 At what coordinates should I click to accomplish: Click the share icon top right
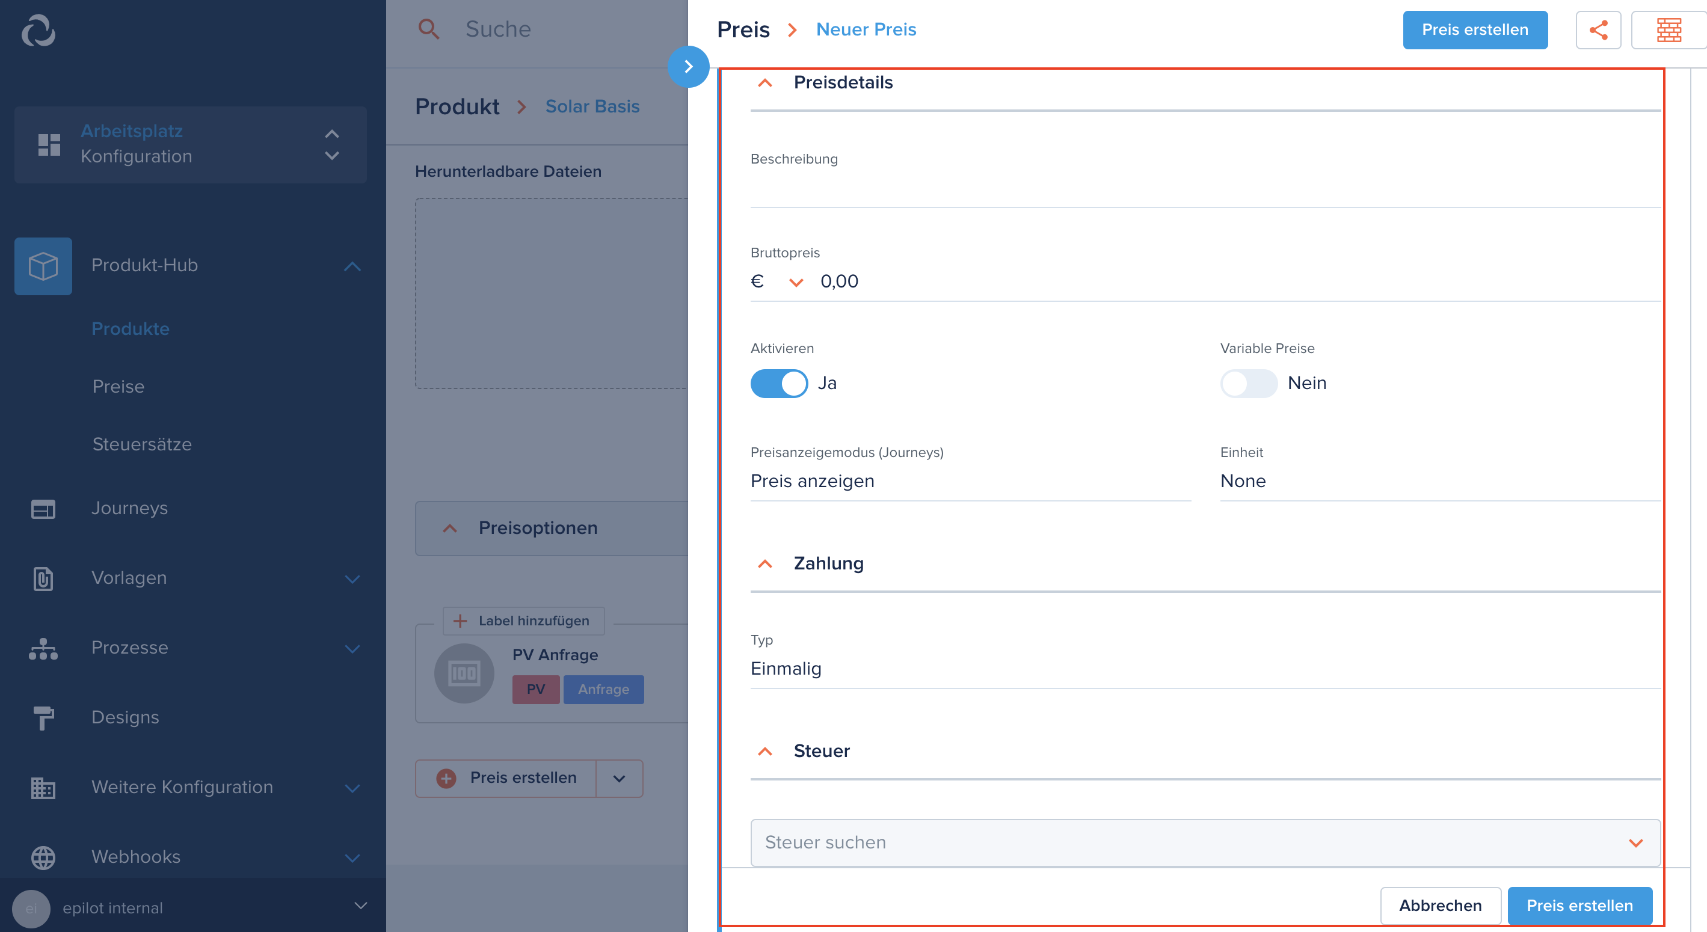(x=1598, y=29)
